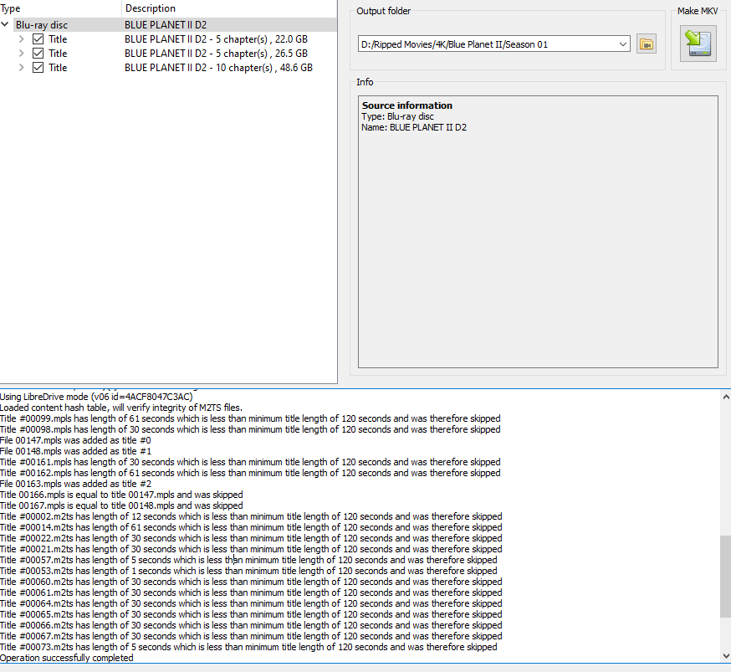Click the Make MKV disc-save icon
731x672 pixels.
pos(698,44)
